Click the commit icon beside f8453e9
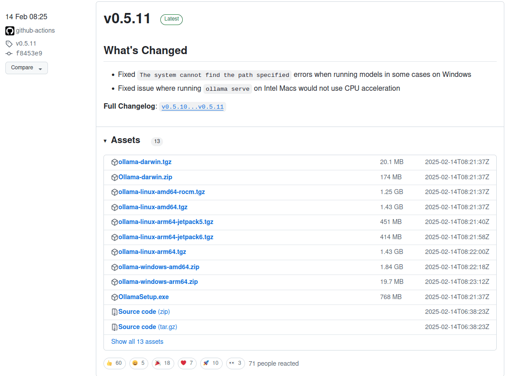The image size is (507, 376). [9, 54]
